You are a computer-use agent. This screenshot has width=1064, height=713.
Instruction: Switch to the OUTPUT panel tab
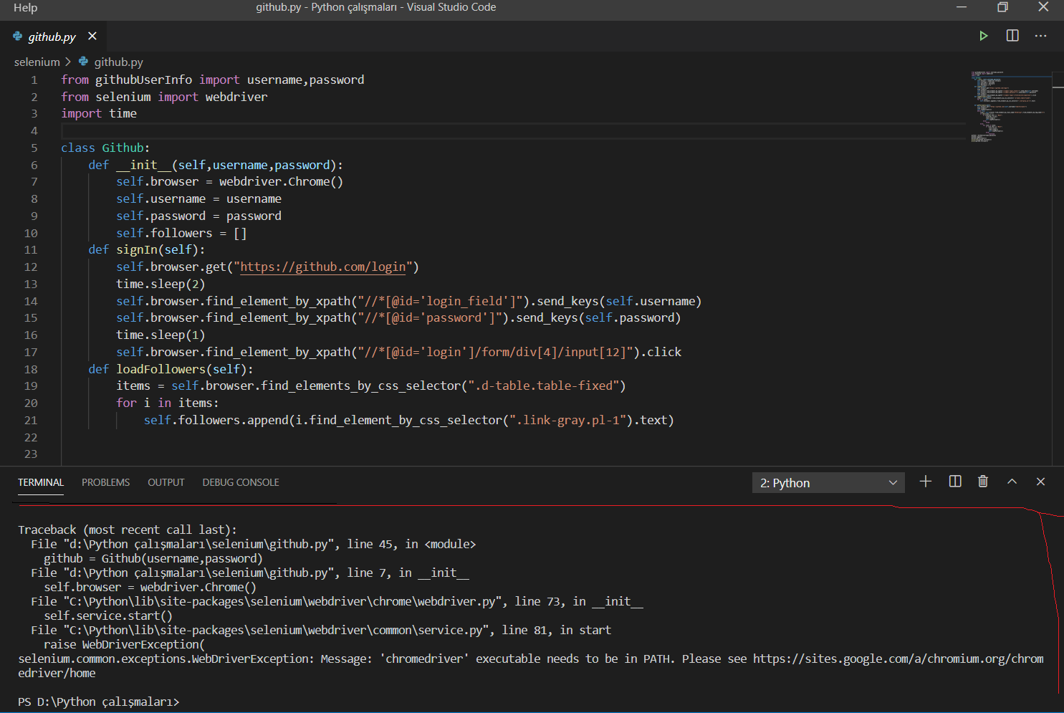pos(166,482)
